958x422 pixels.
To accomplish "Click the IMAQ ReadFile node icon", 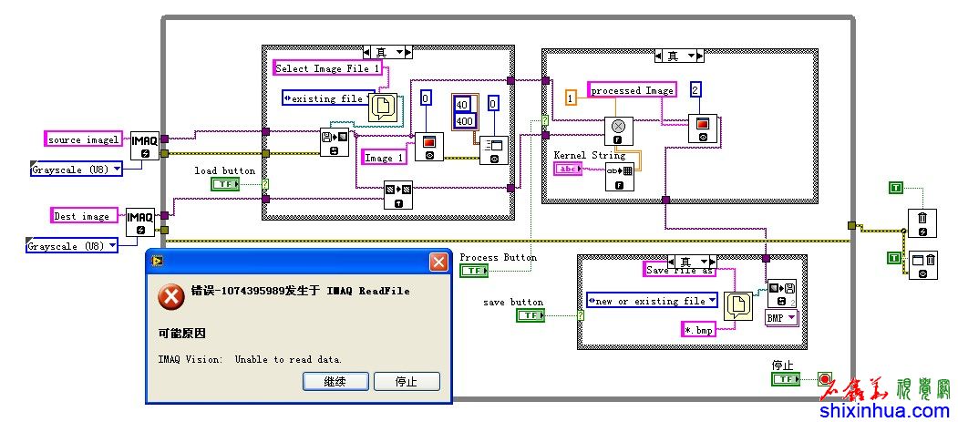I will (x=334, y=143).
